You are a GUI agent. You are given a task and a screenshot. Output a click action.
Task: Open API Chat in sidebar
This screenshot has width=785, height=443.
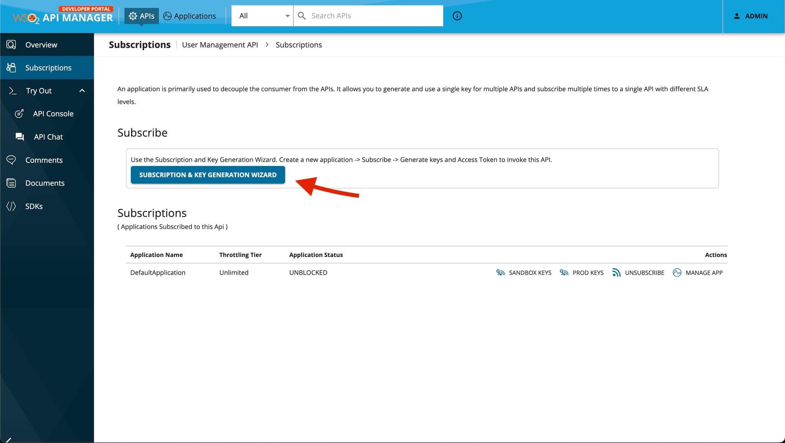[x=47, y=137]
